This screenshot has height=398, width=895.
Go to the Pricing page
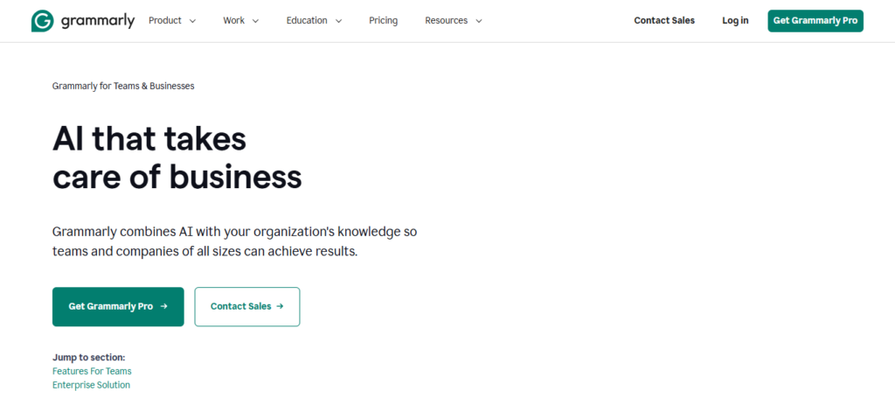pos(383,21)
